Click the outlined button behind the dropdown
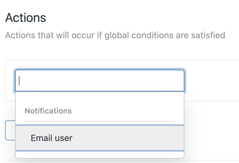This screenshot has width=239, height=163. click(10, 130)
